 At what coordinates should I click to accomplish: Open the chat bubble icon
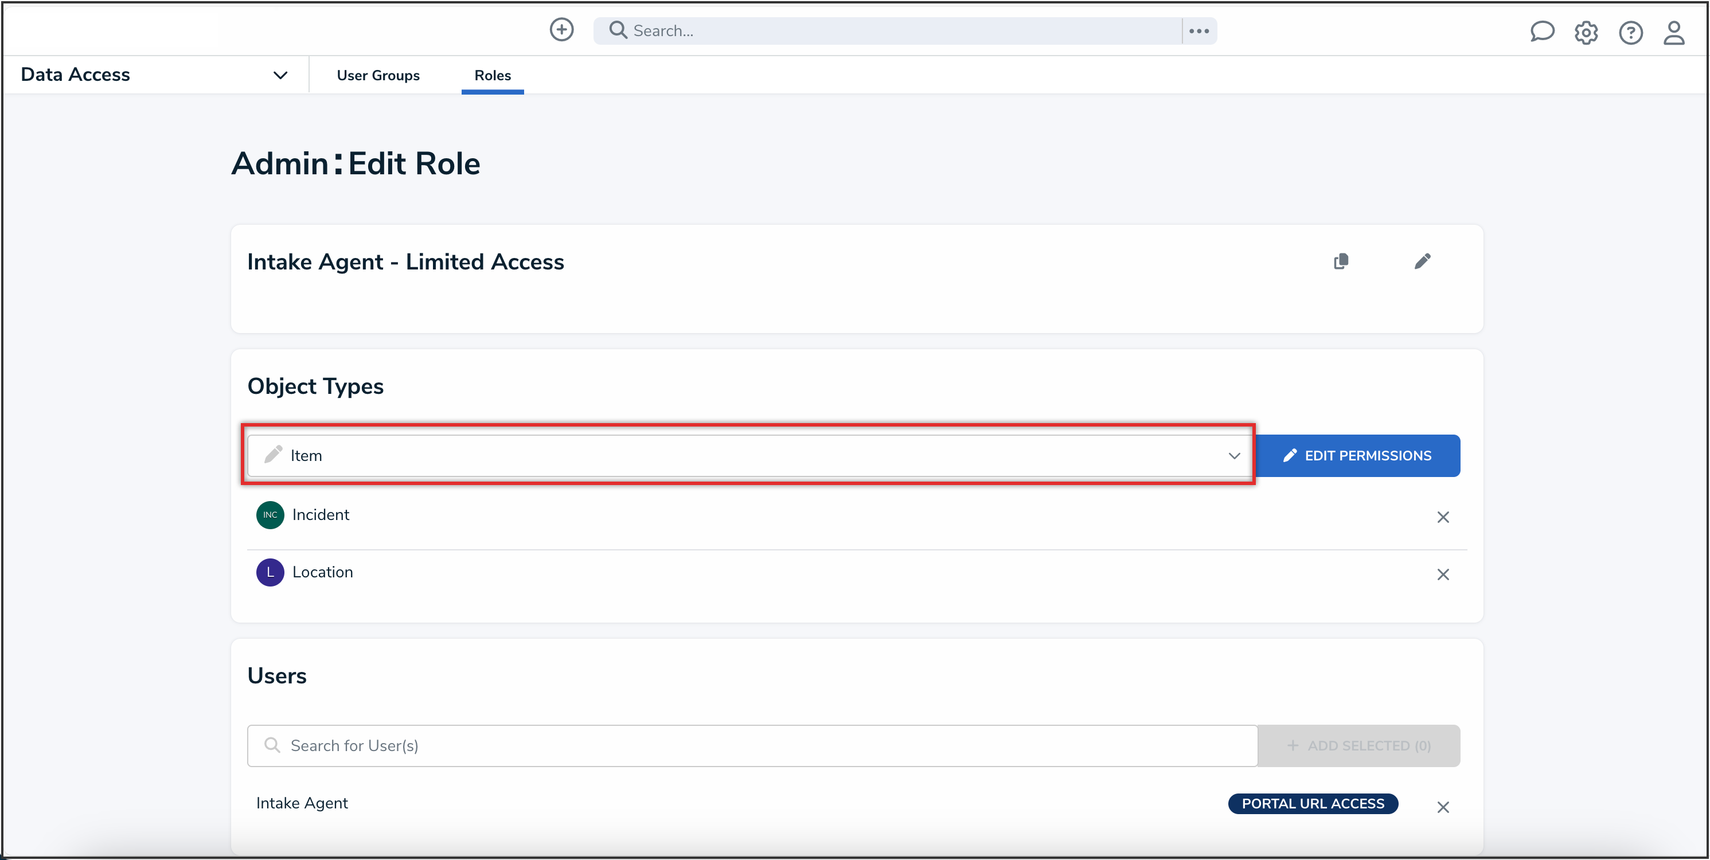[x=1541, y=31]
